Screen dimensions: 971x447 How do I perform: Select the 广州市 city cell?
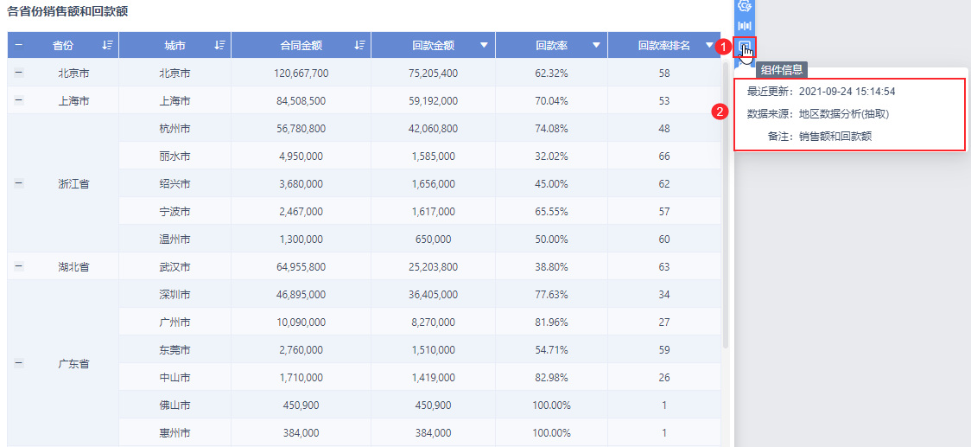pyautogui.click(x=175, y=322)
